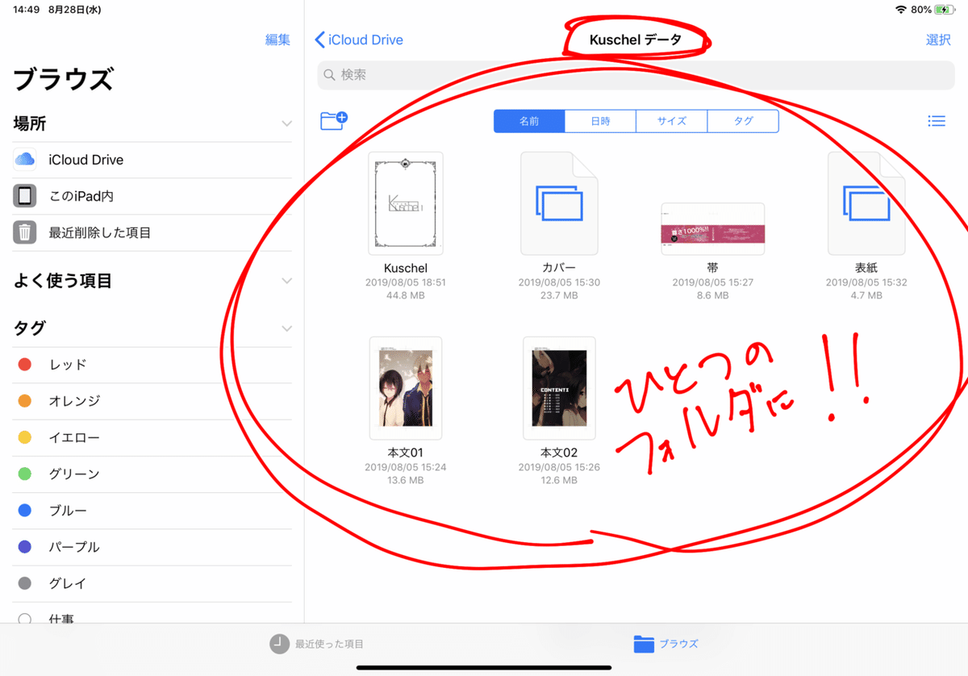The image size is (968, 676).
Task: Sort files by タグ
Action: point(743,121)
